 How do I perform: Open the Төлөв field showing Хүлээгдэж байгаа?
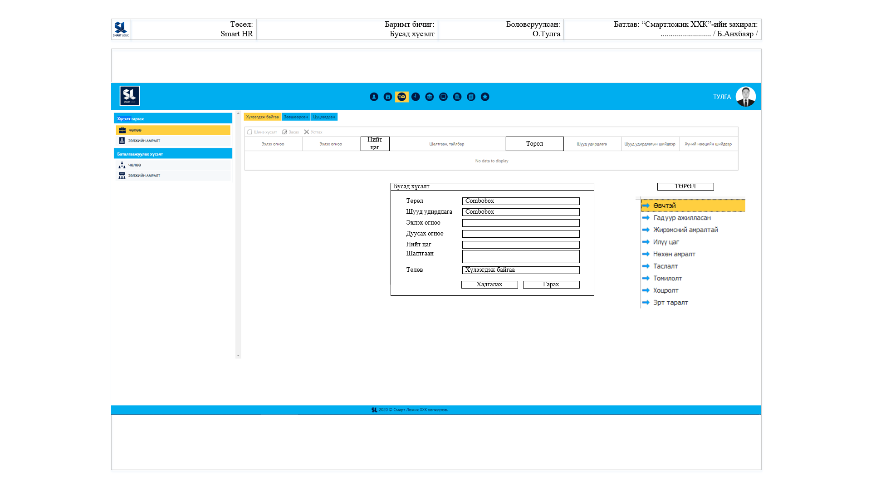coord(521,270)
